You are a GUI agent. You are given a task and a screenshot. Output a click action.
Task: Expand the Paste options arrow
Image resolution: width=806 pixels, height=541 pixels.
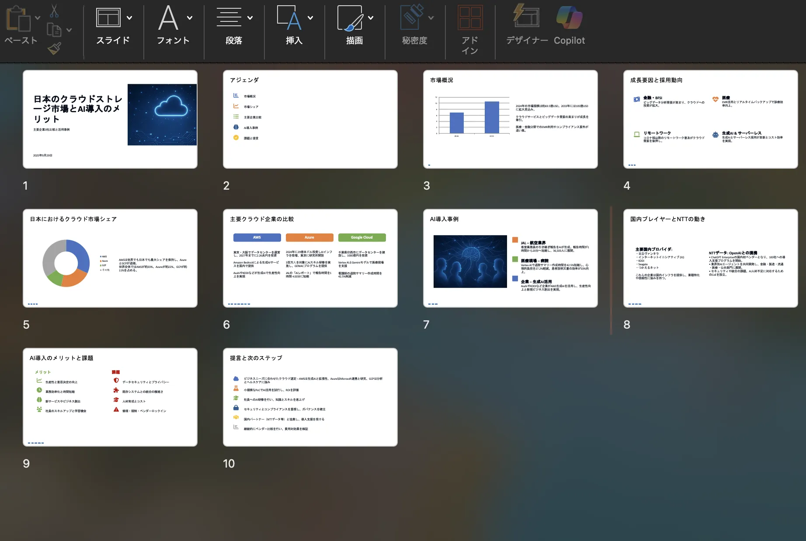point(38,18)
